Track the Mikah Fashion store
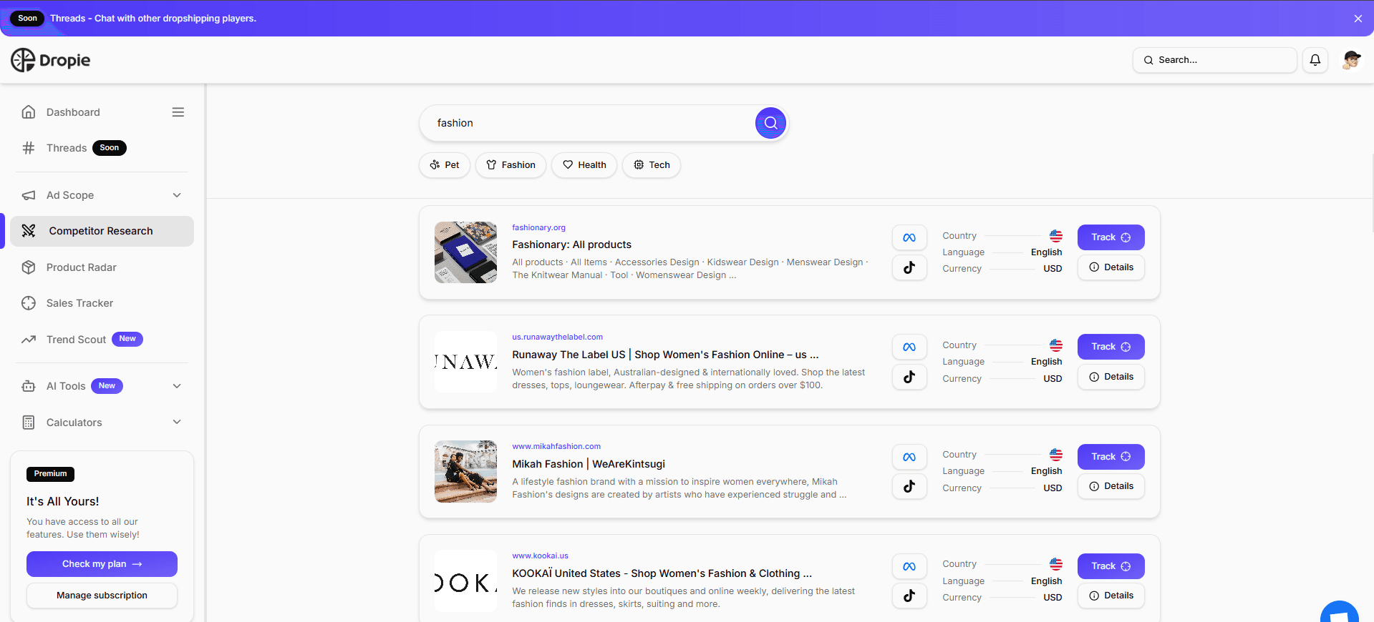The image size is (1374, 622). pos(1111,457)
